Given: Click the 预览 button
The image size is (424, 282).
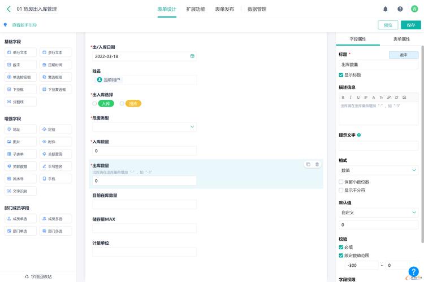Looking at the screenshot, I should pos(388,25).
